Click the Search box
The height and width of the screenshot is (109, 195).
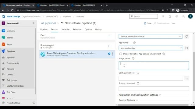tap(144, 16)
